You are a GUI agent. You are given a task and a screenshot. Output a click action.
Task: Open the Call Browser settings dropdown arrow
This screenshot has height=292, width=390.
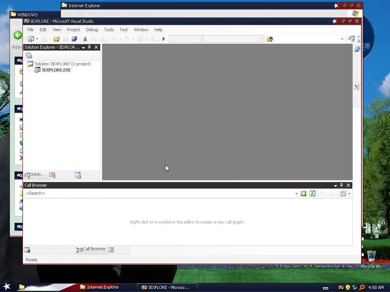pyautogui.click(x=350, y=194)
